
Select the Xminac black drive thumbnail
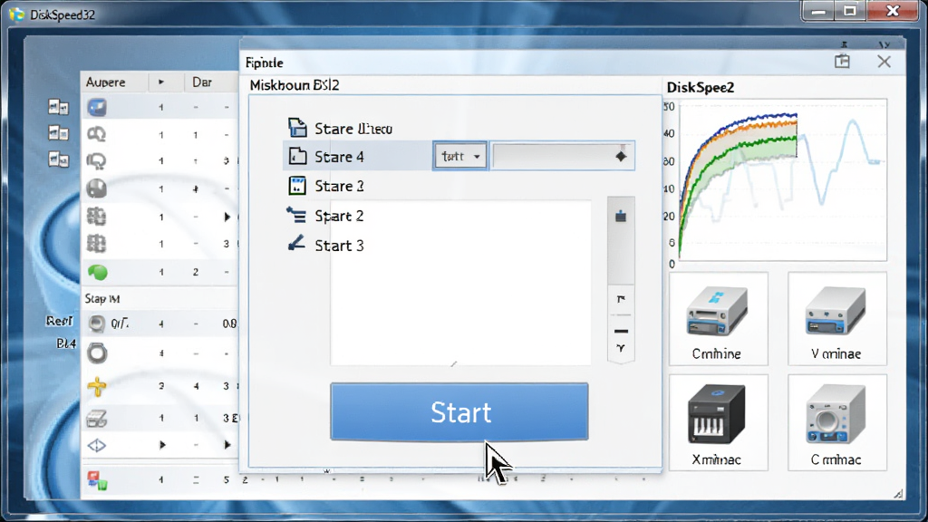point(718,422)
